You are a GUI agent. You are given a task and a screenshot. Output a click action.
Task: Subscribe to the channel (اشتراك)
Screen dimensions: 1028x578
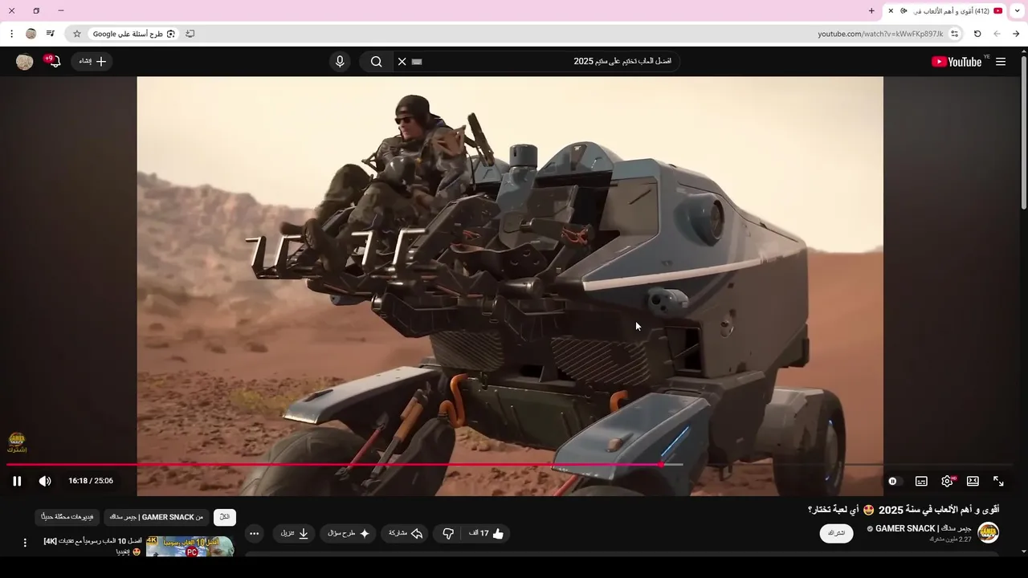pyautogui.click(x=836, y=533)
